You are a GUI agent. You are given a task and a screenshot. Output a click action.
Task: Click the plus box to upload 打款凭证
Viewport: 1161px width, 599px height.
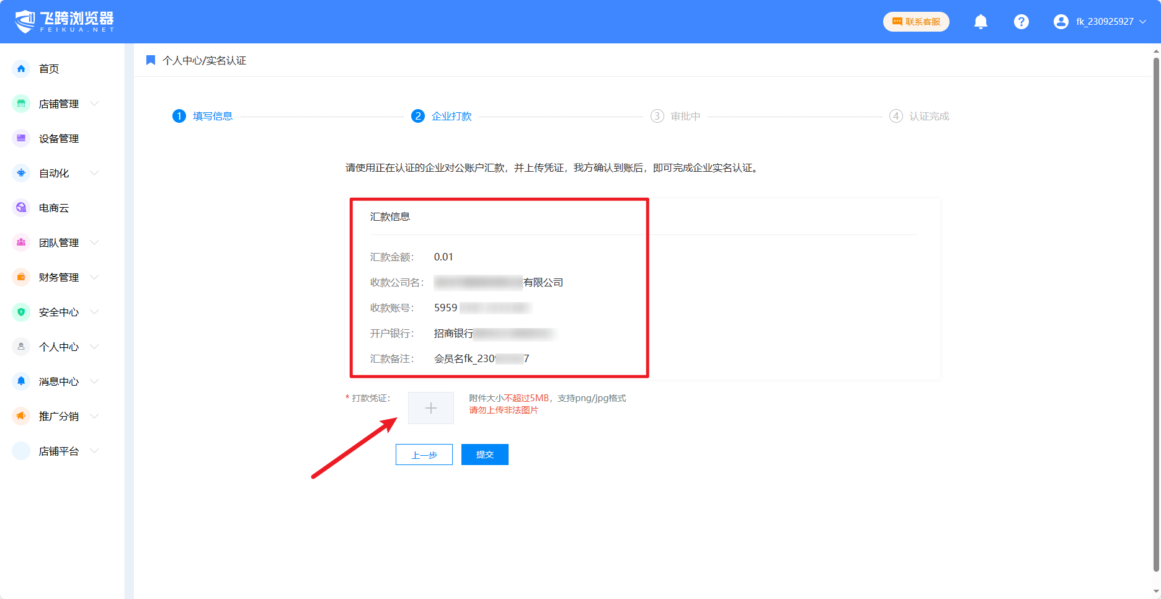(430, 408)
